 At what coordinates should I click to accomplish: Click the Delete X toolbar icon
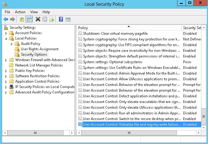click(38, 19)
